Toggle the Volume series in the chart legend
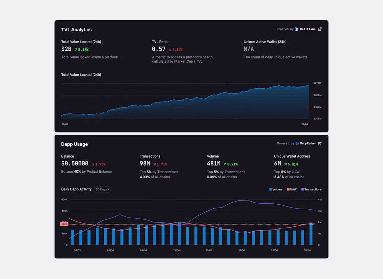Viewport: 383px width, 279px height. click(274, 189)
